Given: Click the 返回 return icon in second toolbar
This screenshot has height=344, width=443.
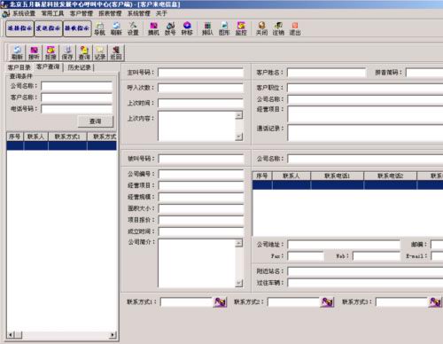Looking at the screenshot, I should coord(116,53).
